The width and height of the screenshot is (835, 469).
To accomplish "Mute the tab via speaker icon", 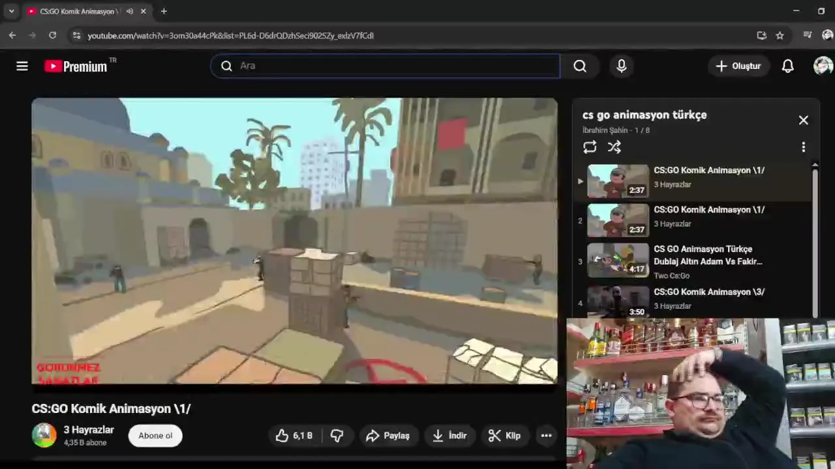I will tap(129, 11).
